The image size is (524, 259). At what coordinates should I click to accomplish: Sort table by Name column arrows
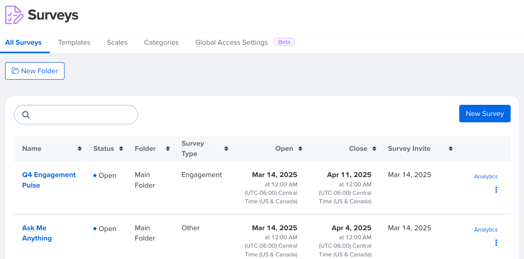point(80,149)
